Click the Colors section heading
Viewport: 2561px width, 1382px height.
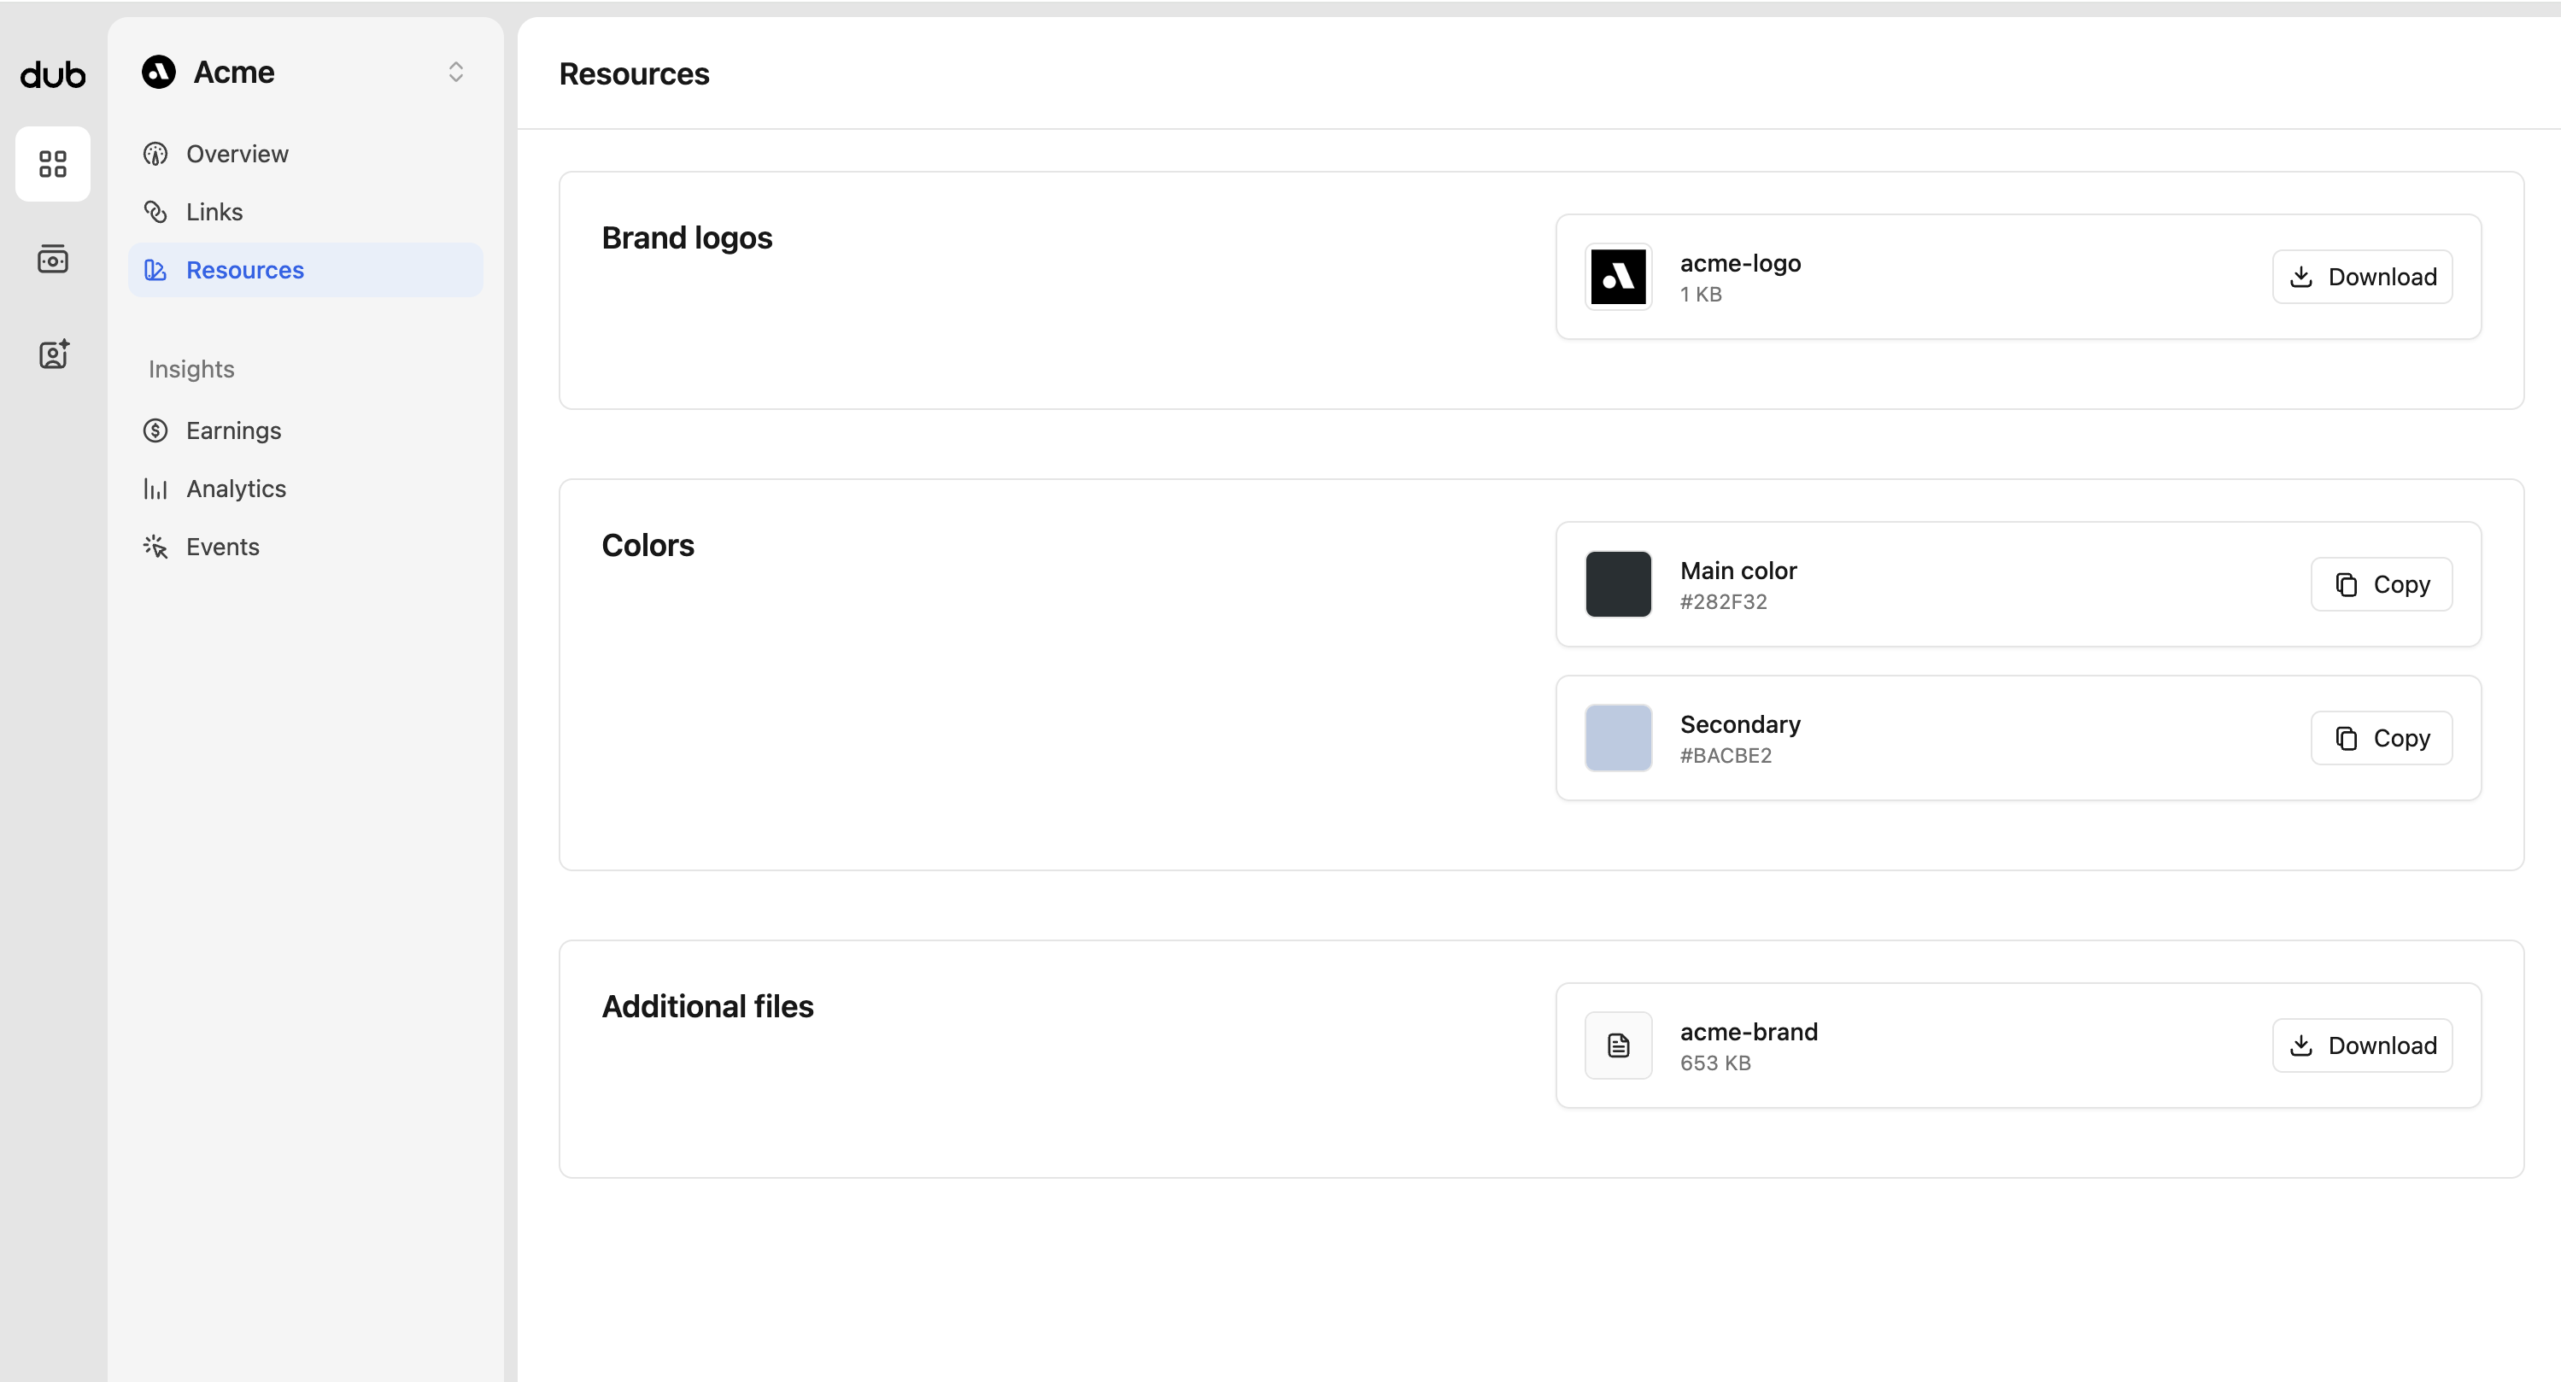pyautogui.click(x=648, y=546)
